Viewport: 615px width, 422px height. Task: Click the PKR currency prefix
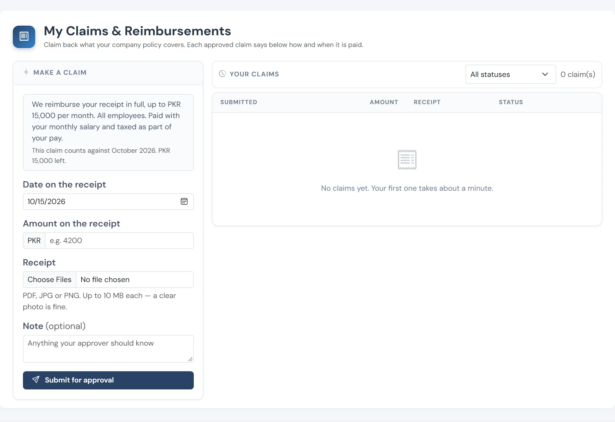[34, 240]
